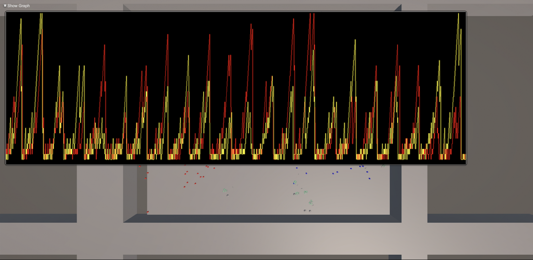
Task: Click the gray rock below the leftmost bush
Action: click(228, 195)
